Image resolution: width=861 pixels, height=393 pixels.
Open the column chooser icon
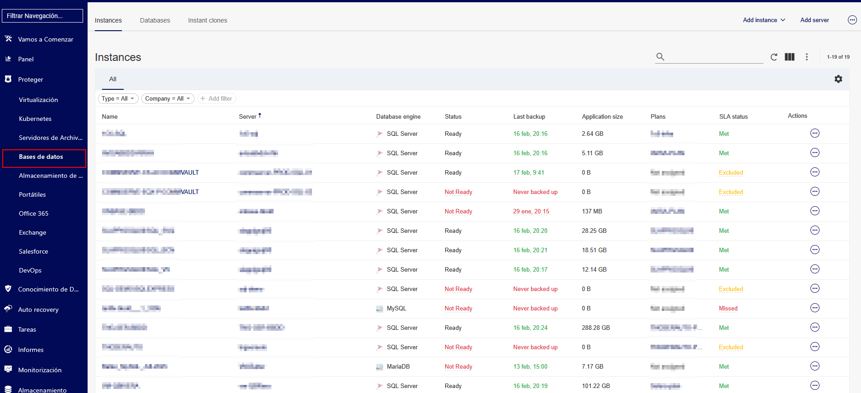(790, 57)
